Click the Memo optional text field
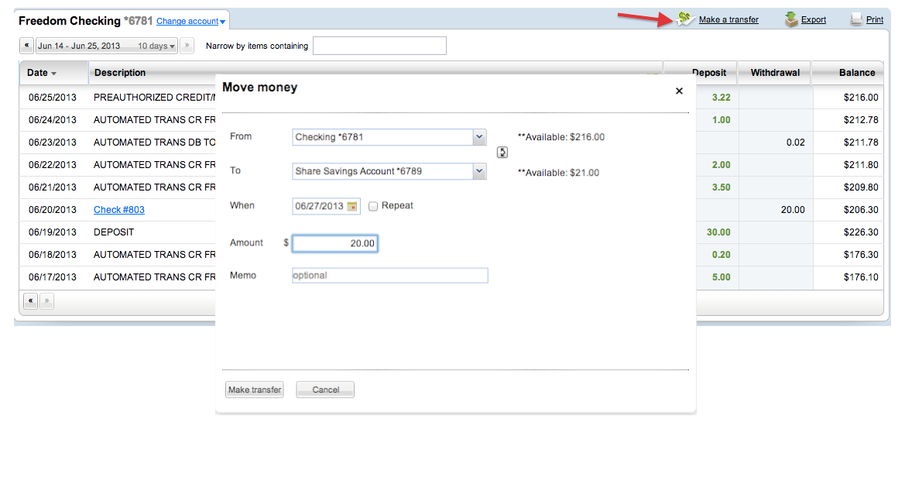Viewport: 912px width, 488px height. 389,275
